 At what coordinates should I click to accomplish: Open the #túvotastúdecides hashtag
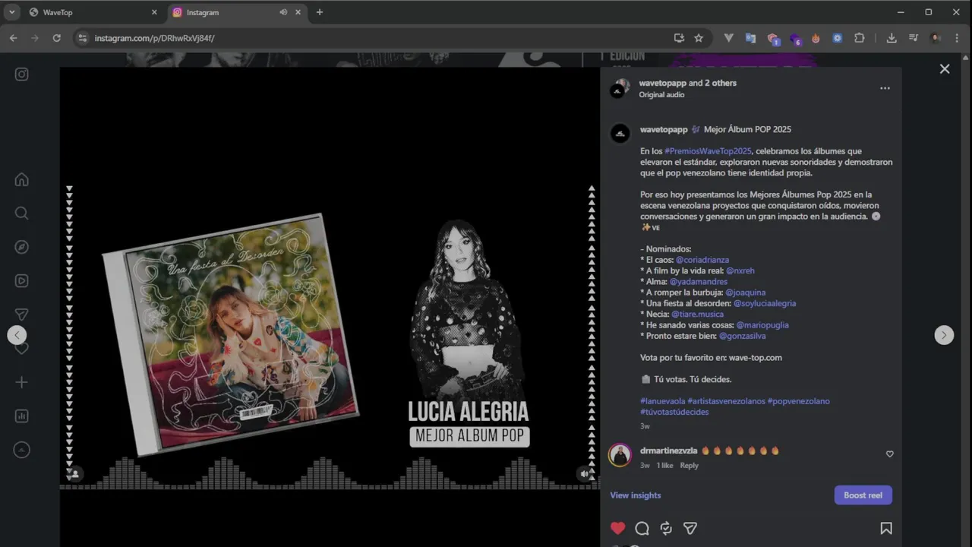tap(674, 412)
